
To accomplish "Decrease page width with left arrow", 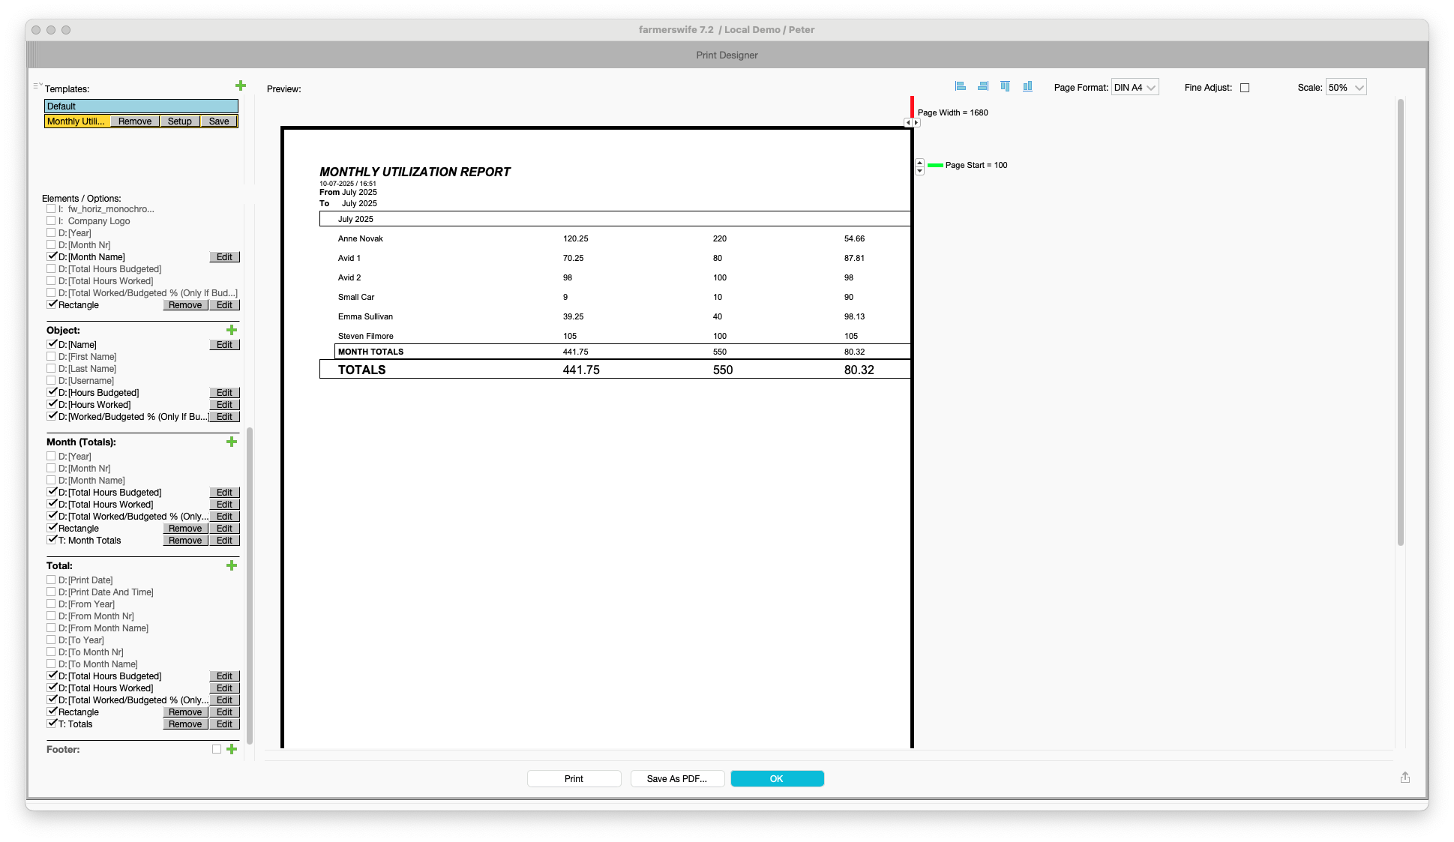I will click(x=908, y=123).
